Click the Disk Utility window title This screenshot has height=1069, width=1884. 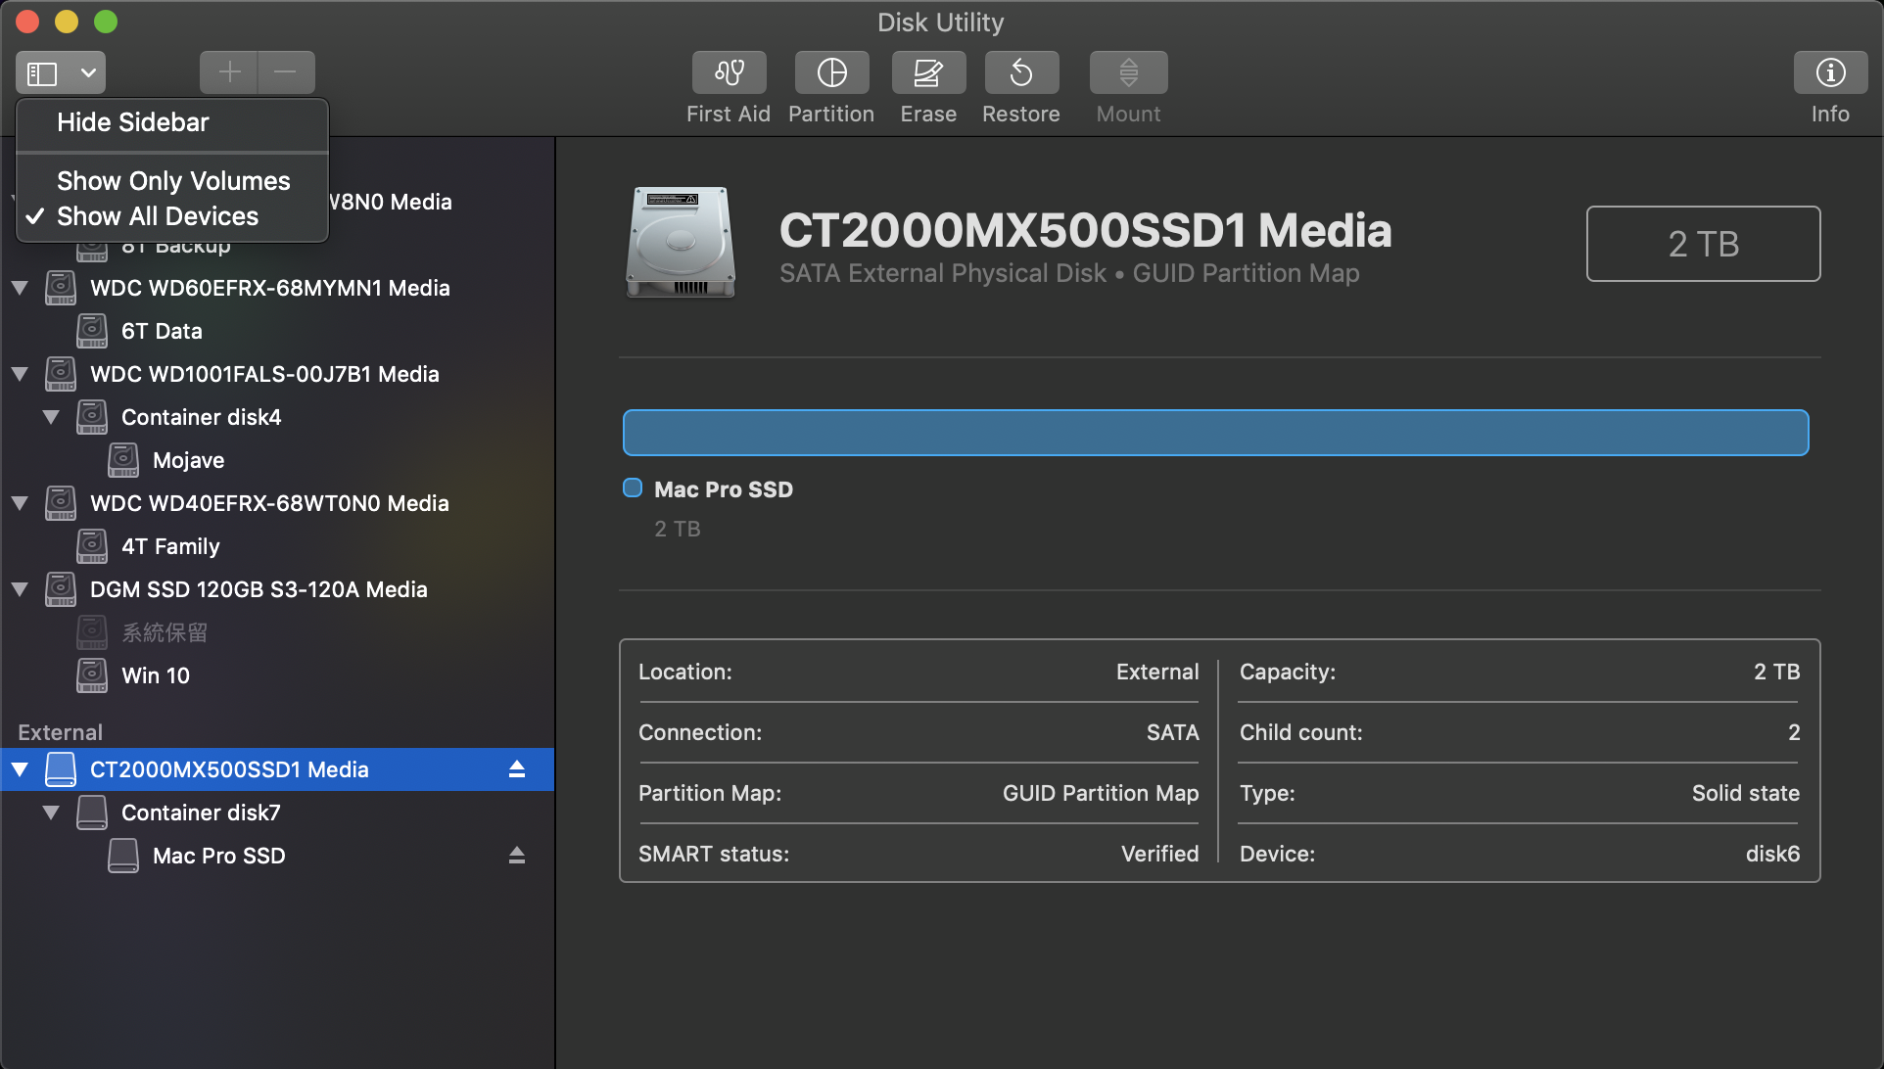[x=940, y=22]
